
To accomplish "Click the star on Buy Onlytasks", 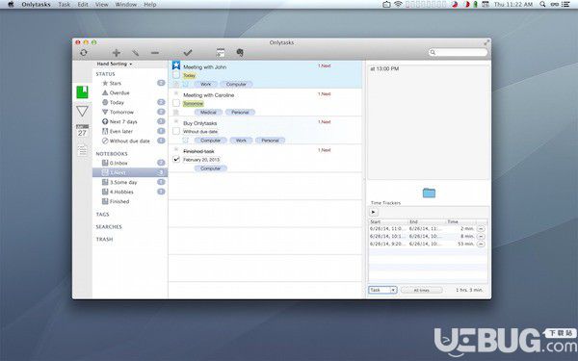I will click(x=176, y=121).
